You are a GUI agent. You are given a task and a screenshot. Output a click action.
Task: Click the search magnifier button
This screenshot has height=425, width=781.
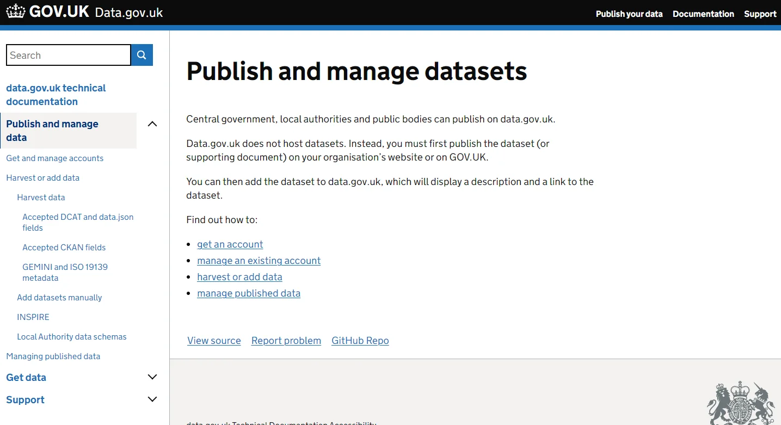point(142,55)
